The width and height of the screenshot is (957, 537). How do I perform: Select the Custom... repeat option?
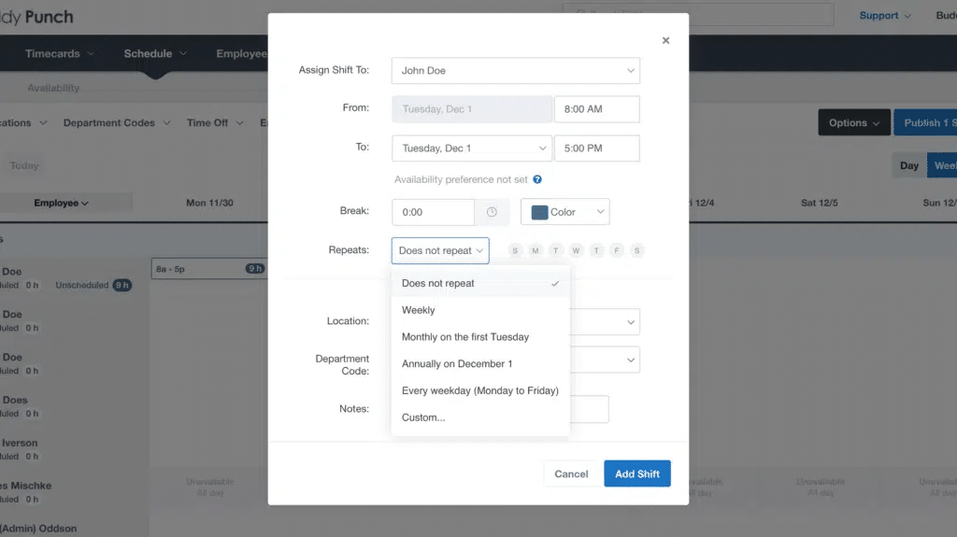pos(480,417)
